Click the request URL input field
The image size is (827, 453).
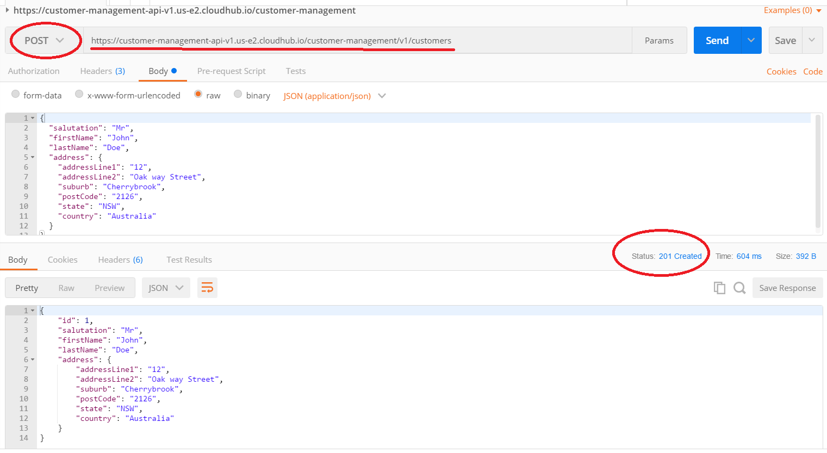tap(357, 40)
